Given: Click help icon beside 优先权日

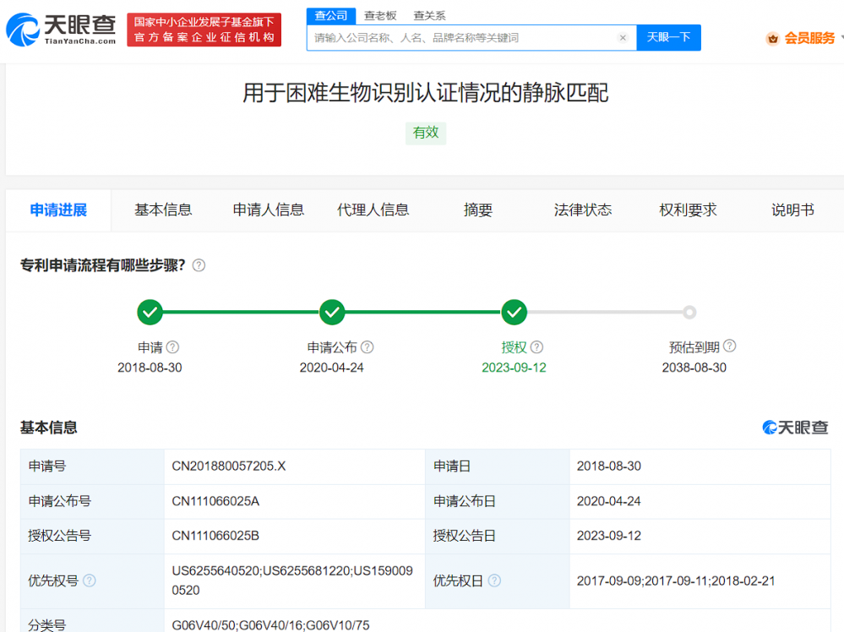Looking at the screenshot, I should 494,580.
